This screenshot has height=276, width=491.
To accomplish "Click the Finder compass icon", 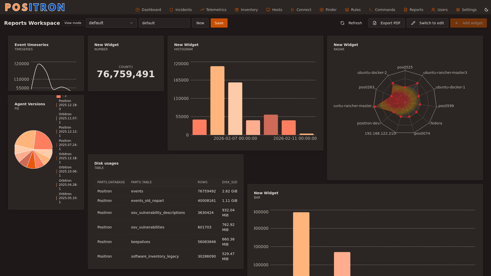I will [322, 10].
